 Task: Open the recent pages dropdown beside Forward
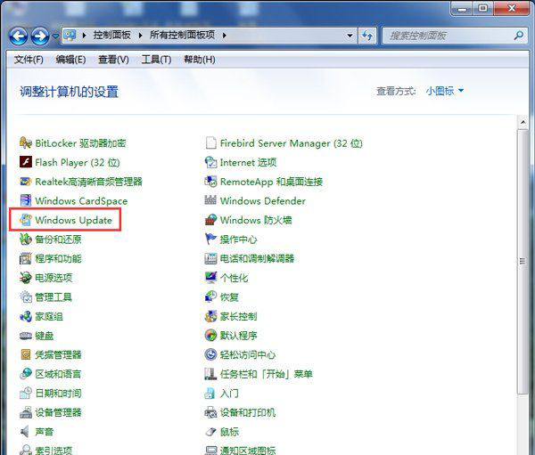pyautogui.click(x=55, y=36)
